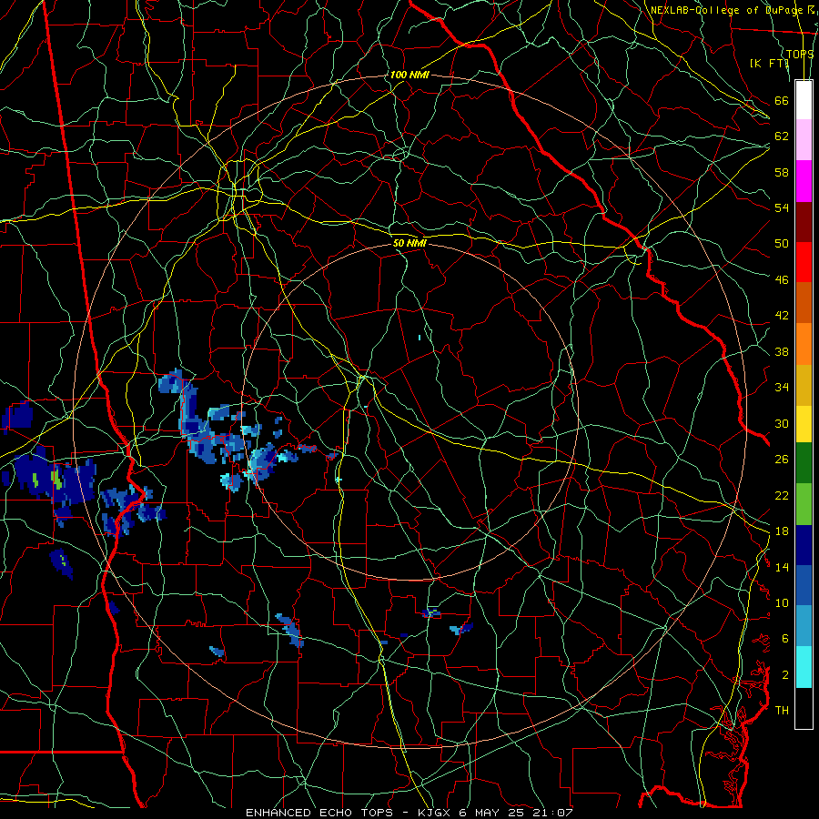The width and height of the screenshot is (819, 819).
Task: Click the 14 legend value label
Action: point(782,567)
